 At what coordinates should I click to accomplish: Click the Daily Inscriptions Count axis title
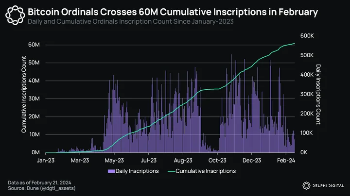click(x=318, y=94)
